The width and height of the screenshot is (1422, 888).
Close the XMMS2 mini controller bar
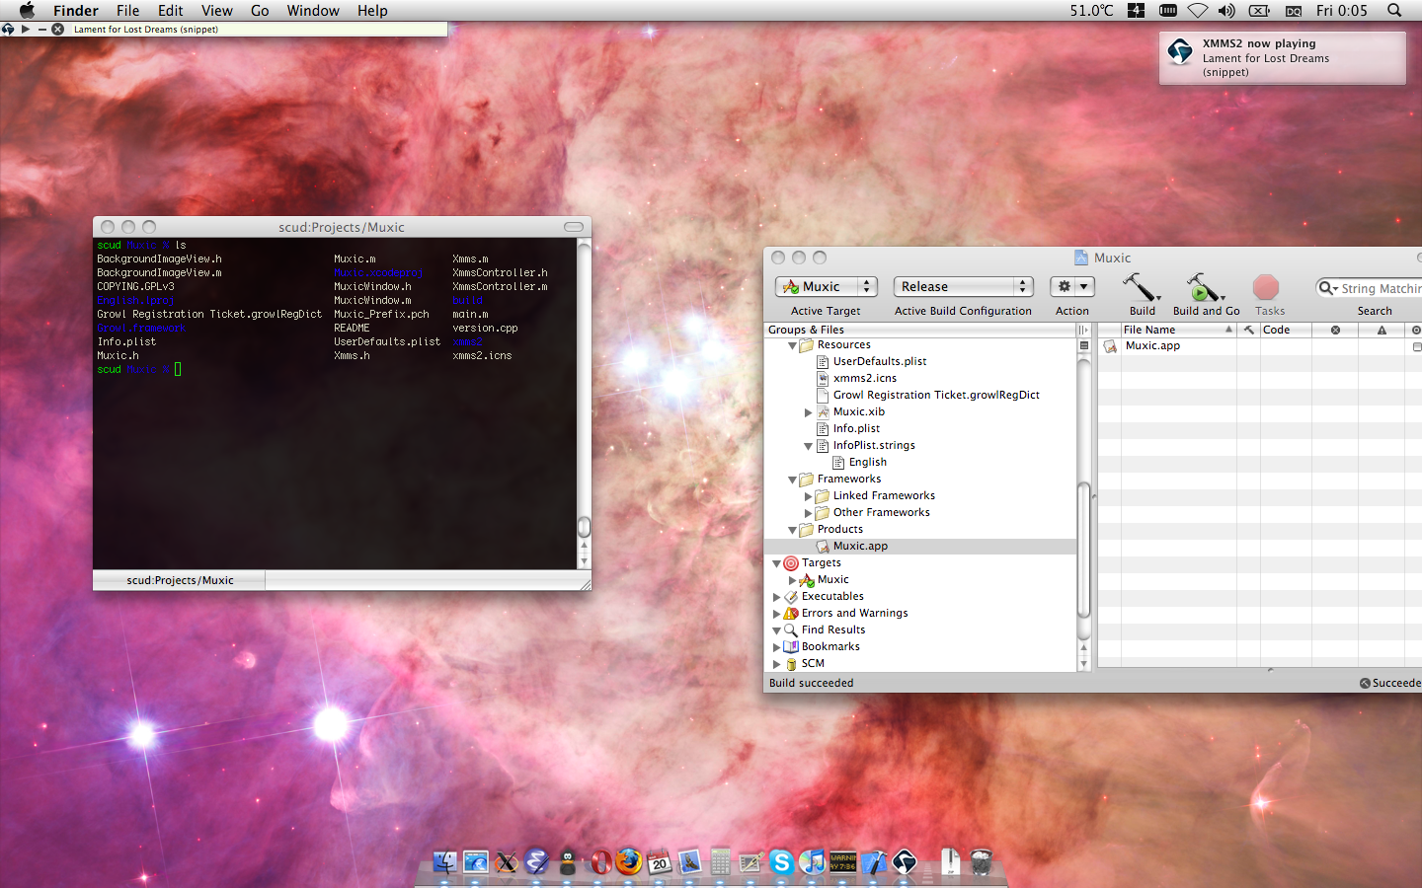point(57,30)
